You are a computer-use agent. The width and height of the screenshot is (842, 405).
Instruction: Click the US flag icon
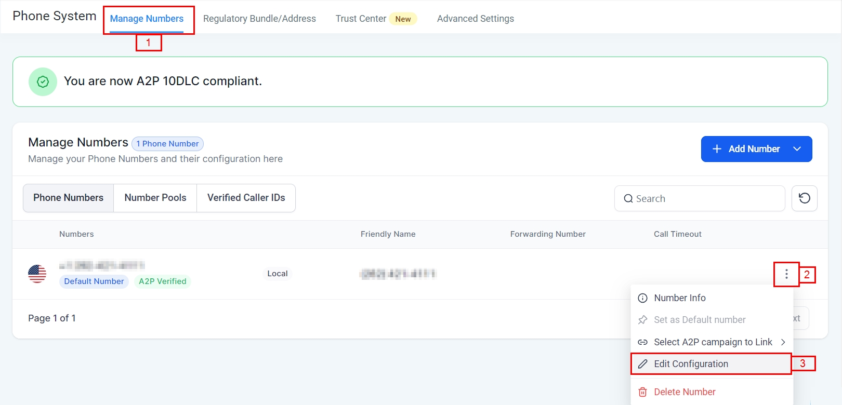click(37, 274)
